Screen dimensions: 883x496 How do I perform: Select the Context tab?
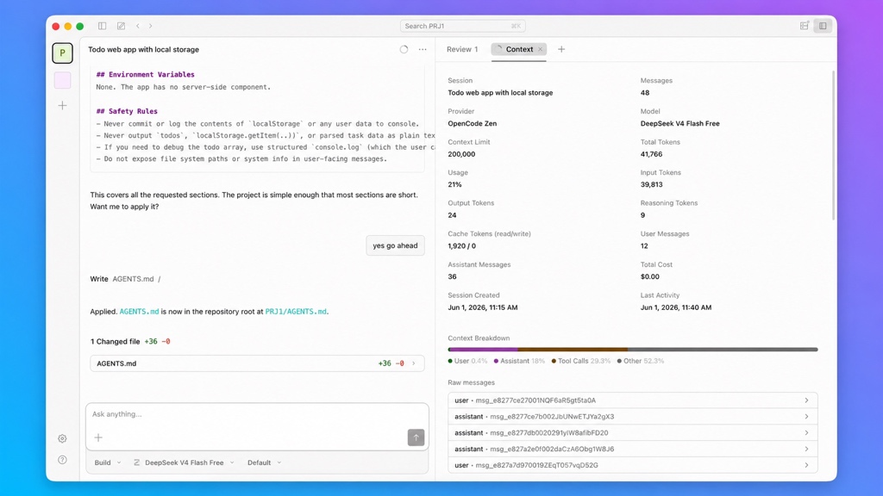point(518,49)
